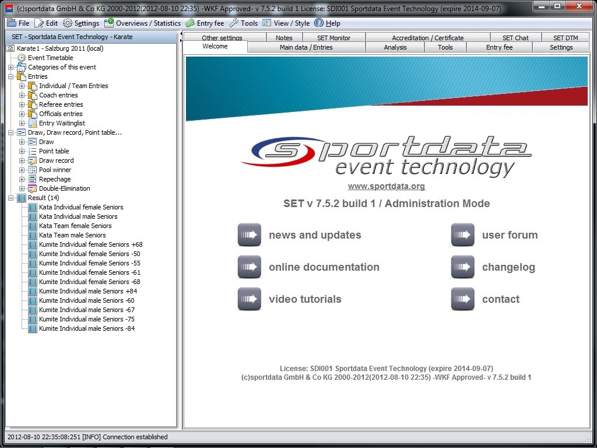Collapse the Draw, Draw record, Point table node
Screen dimensions: 597x448
click(10, 132)
